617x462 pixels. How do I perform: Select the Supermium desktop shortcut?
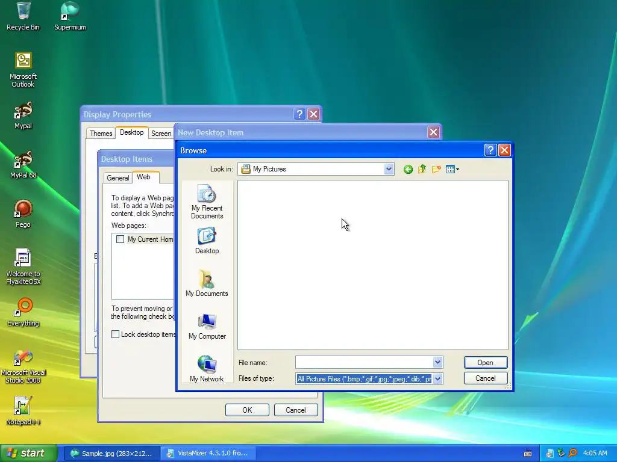[70, 16]
